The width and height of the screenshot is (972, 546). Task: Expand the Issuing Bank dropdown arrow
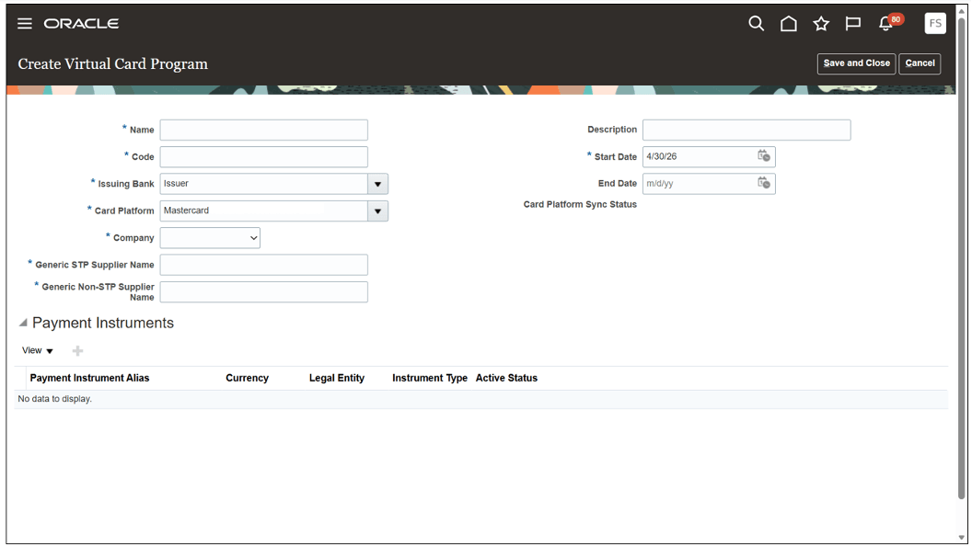click(x=377, y=184)
